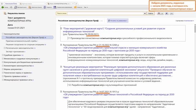The image size is (196, 110).
Task: Open Новости megaphone icon
Action: [75, 7]
